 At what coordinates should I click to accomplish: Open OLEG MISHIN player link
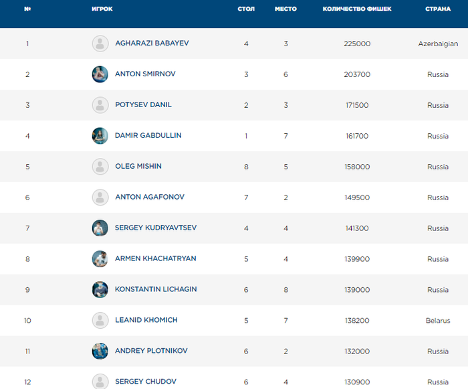[138, 166]
